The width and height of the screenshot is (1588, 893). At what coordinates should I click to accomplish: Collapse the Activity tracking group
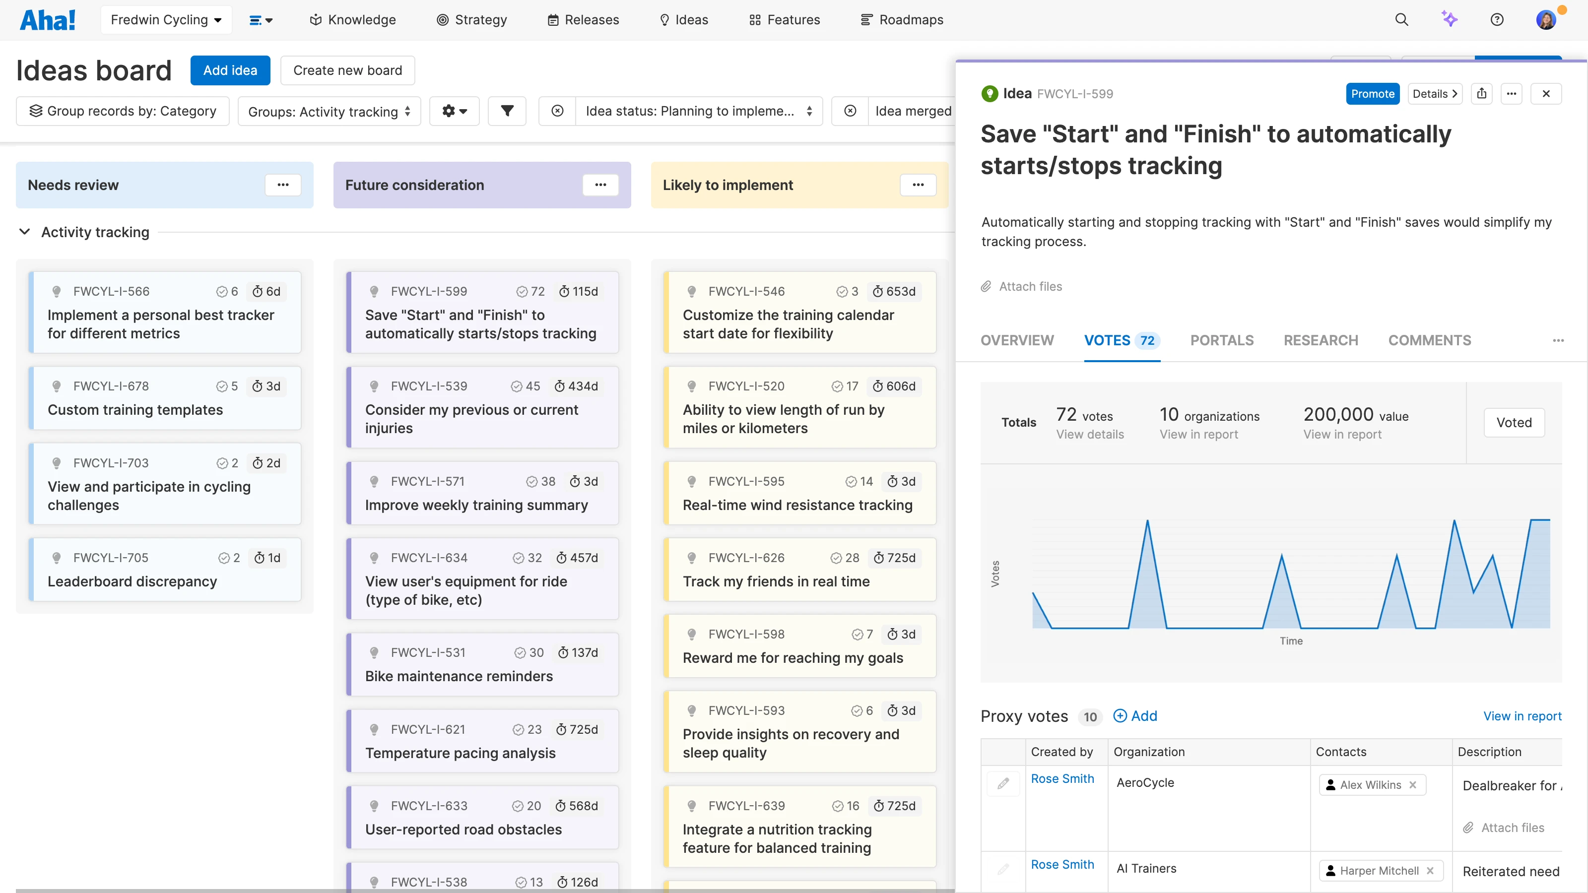[x=25, y=232]
